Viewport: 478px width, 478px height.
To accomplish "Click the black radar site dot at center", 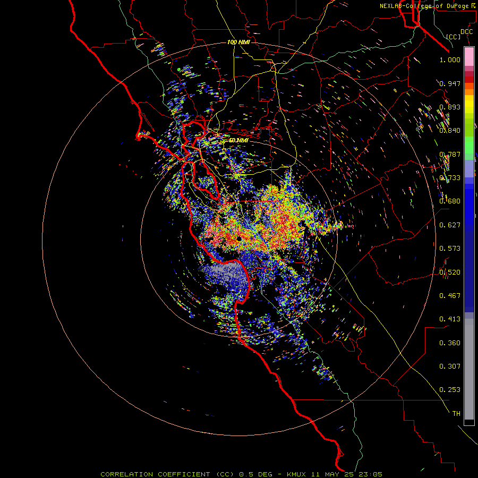I will coord(240,238).
